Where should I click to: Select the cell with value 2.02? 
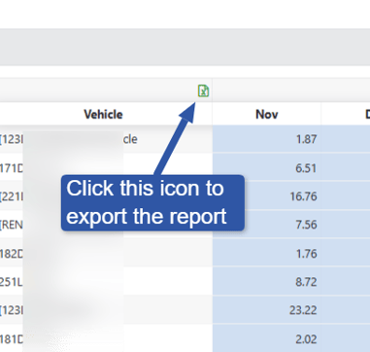pyautogui.click(x=267, y=338)
